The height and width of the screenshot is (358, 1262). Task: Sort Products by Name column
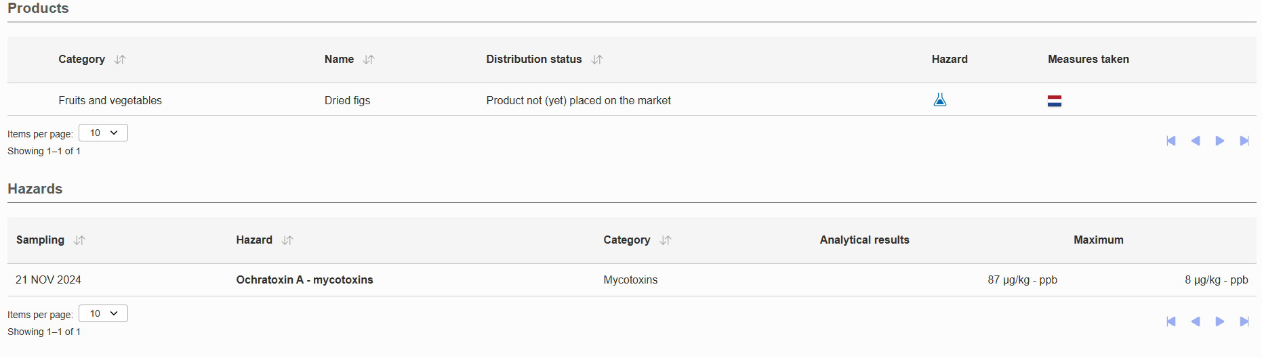click(369, 60)
